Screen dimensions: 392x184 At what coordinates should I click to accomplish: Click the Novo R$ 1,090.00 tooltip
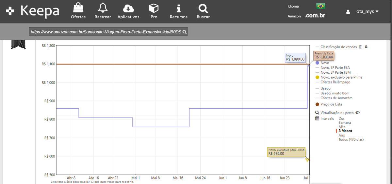coord(295,58)
